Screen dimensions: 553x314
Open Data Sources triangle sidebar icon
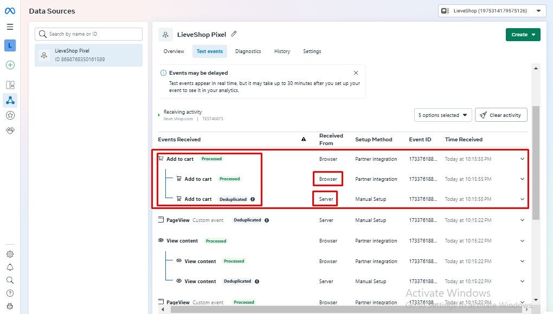click(10, 100)
